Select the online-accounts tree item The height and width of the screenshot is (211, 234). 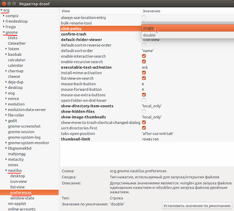[x=22, y=209]
